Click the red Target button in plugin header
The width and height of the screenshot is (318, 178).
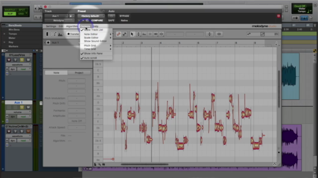278,16
